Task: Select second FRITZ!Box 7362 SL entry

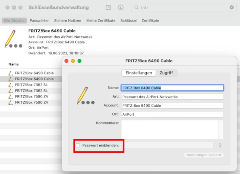Action: point(31,90)
